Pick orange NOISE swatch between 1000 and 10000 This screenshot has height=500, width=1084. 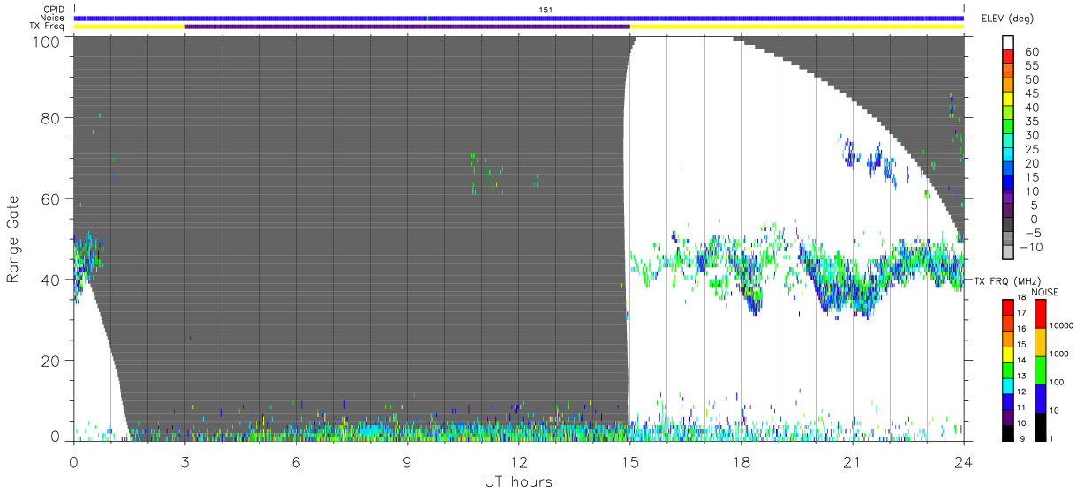pos(1039,342)
